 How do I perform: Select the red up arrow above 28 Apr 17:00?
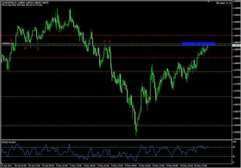[37, 49]
